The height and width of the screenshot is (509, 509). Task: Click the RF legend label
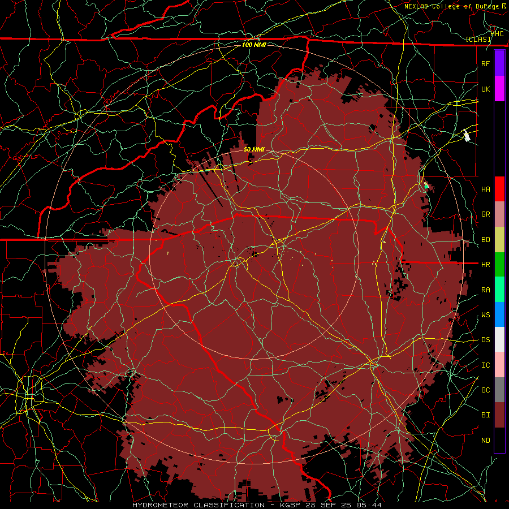(x=485, y=63)
